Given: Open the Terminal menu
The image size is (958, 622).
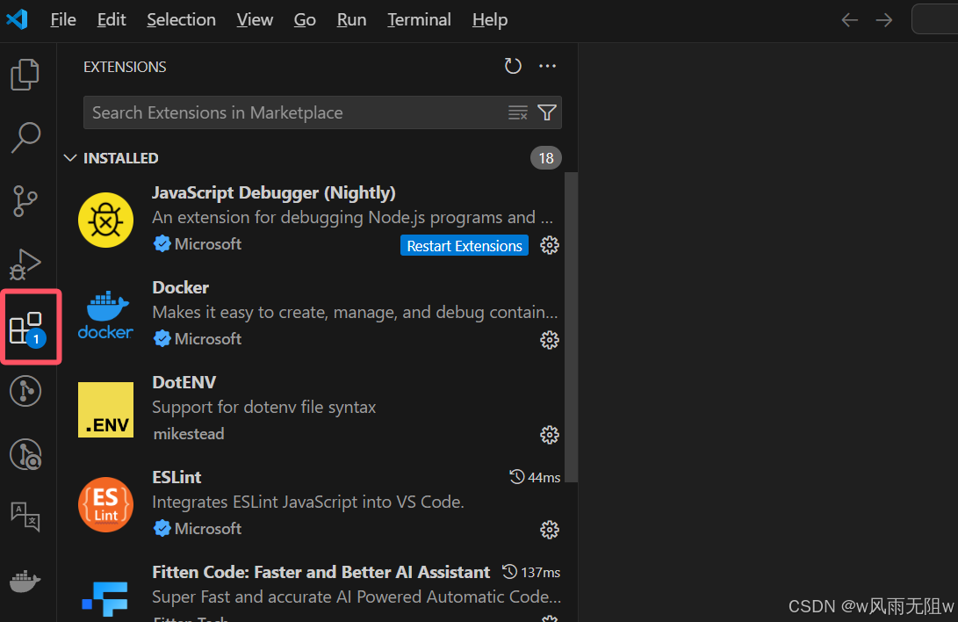Looking at the screenshot, I should point(419,19).
